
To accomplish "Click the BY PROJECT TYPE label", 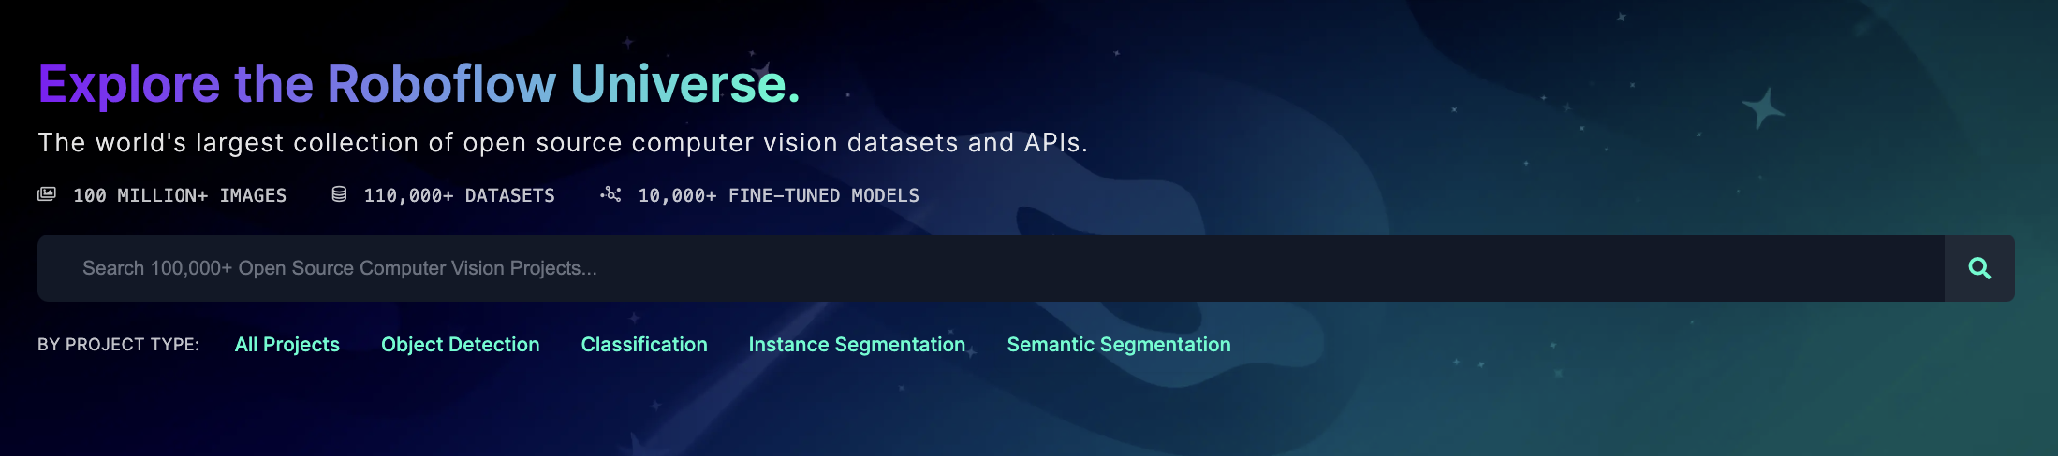I will pyautogui.click(x=119, y=345).
